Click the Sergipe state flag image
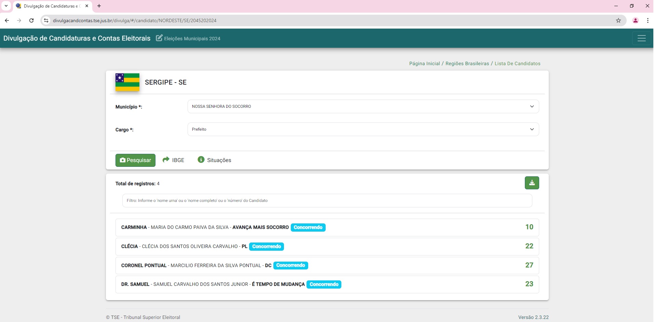Screen dimensions: 654x322 (x=127, y=82)
